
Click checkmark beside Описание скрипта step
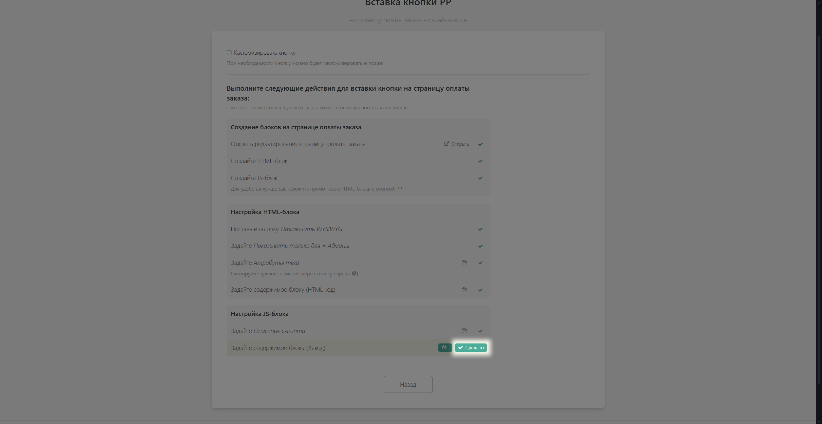(480, 331)
